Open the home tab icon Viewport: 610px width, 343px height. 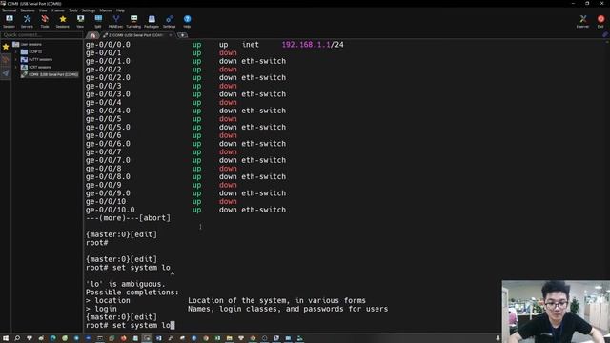(x=92, y=35)
